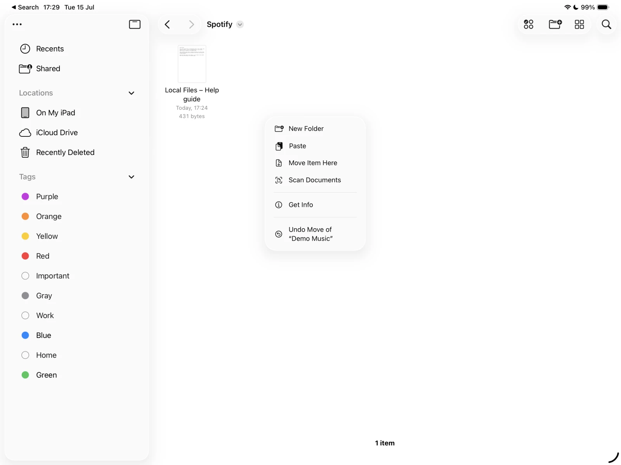Return to Search via status bar
The image size is (621, 465).
click(25, 7)
